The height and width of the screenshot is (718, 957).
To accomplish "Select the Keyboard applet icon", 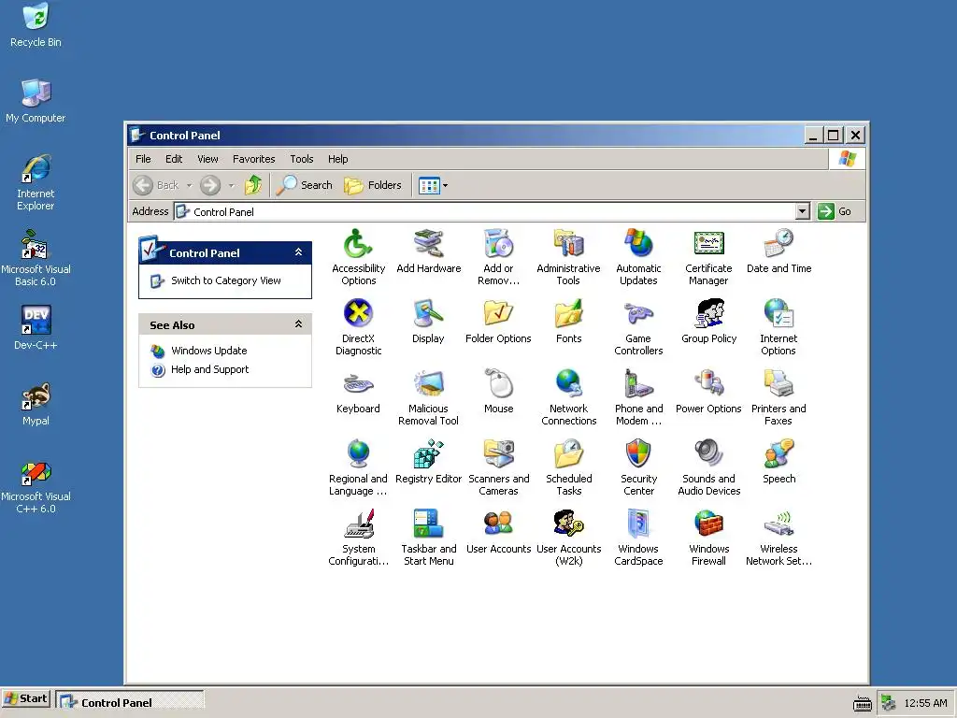I will coord(358,384).
